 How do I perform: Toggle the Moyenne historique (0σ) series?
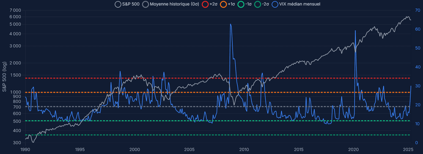click(x=170, y=4)
